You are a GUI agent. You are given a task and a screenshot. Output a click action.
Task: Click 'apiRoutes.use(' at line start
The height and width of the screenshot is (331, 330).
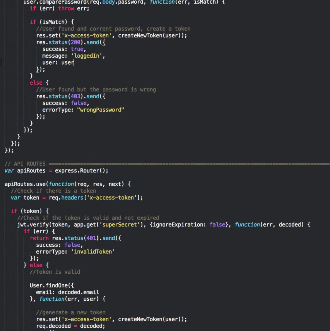click(26, 184)
